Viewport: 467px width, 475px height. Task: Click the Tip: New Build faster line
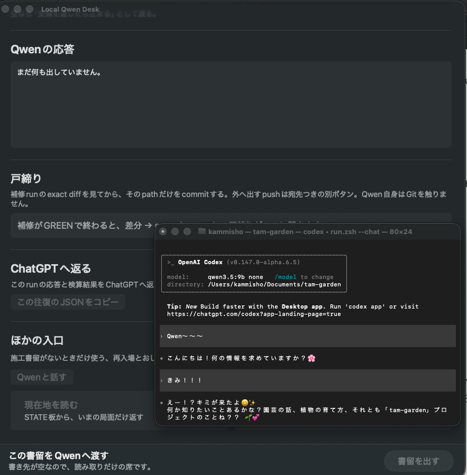(292, 306)
